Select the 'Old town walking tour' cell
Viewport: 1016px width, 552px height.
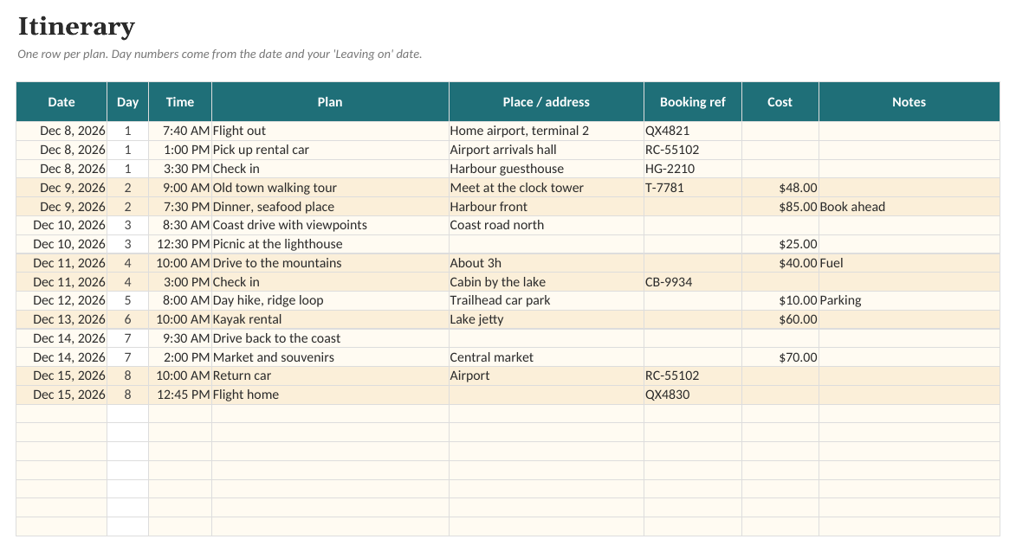click(330, 188)
